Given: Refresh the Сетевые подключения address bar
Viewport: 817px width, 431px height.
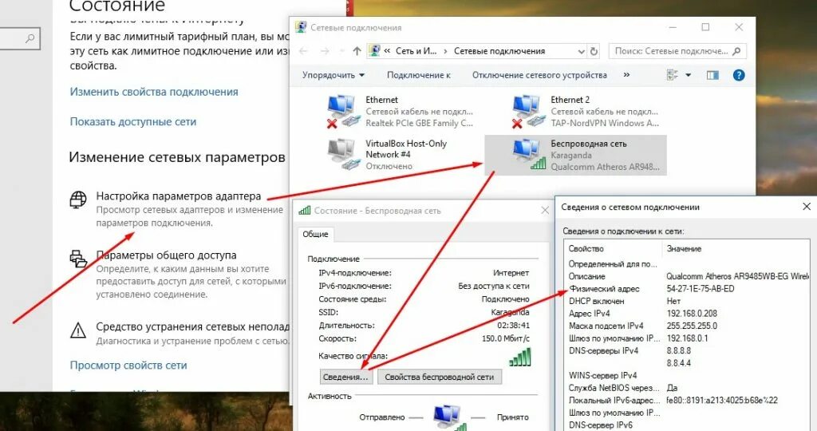Looking at the screenshot, I should coord(594,51).
